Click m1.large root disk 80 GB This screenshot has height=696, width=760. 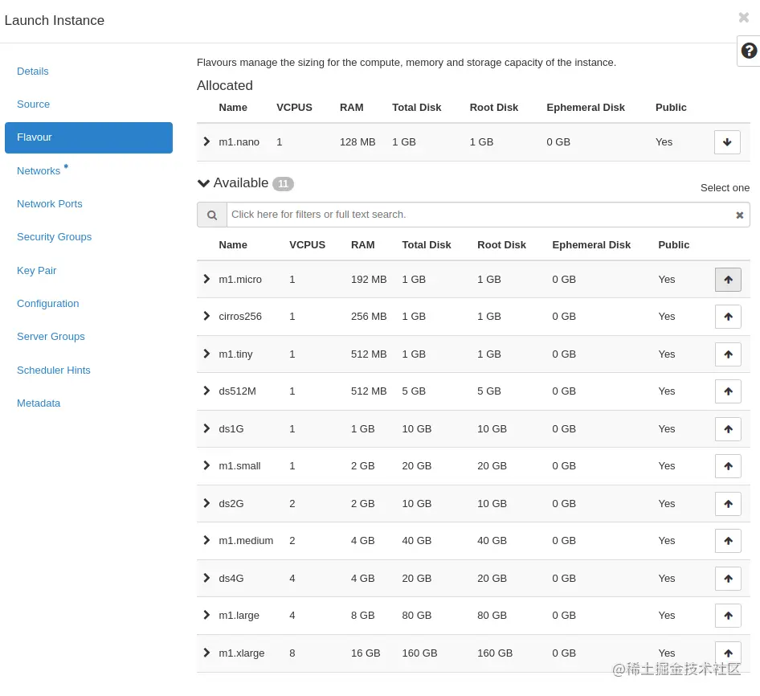click(492, 616)
